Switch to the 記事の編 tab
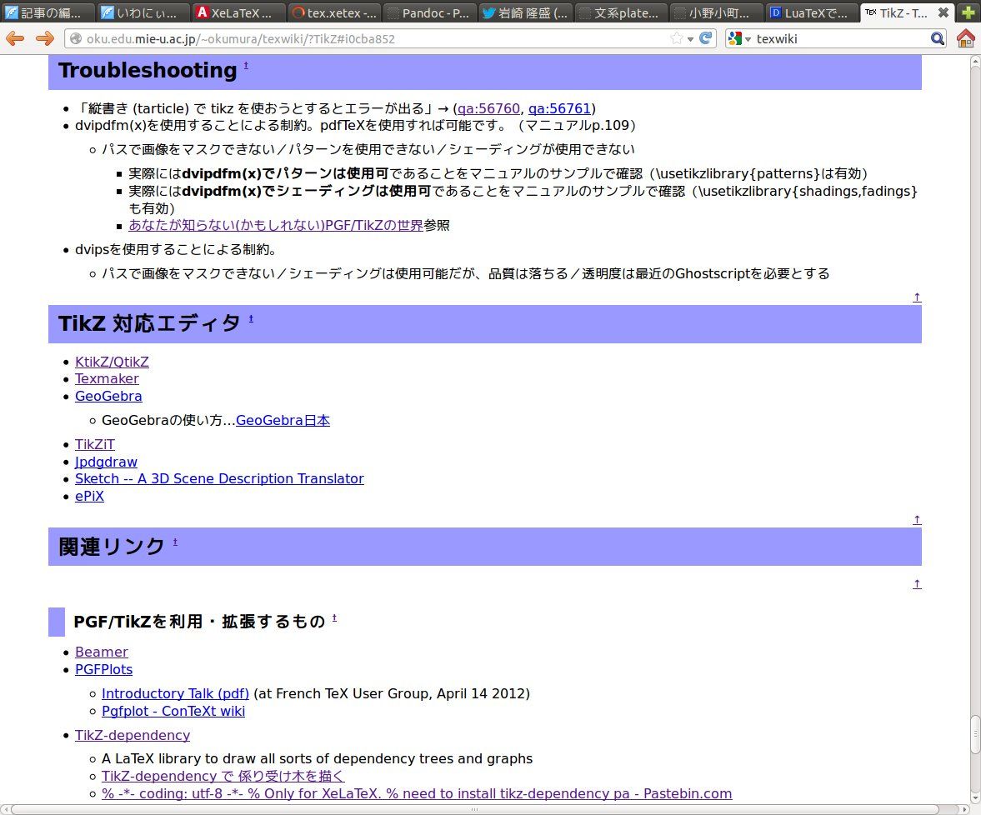Image resolution: width=981 pixels, height=815 pixels. coord(48,12)
